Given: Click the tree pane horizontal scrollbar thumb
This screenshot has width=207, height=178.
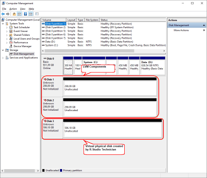Looking at the screenshot, I should pyautogui.click(x=19, y=170).
